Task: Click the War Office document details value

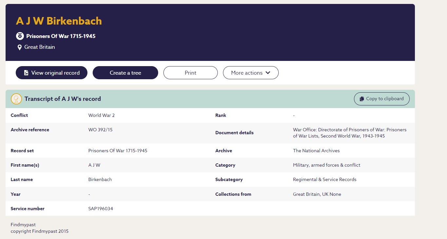Action: [350, 133]
